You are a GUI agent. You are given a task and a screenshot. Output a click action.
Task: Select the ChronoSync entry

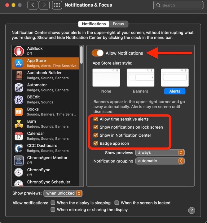pyautogui.click(x=46, y=173)
